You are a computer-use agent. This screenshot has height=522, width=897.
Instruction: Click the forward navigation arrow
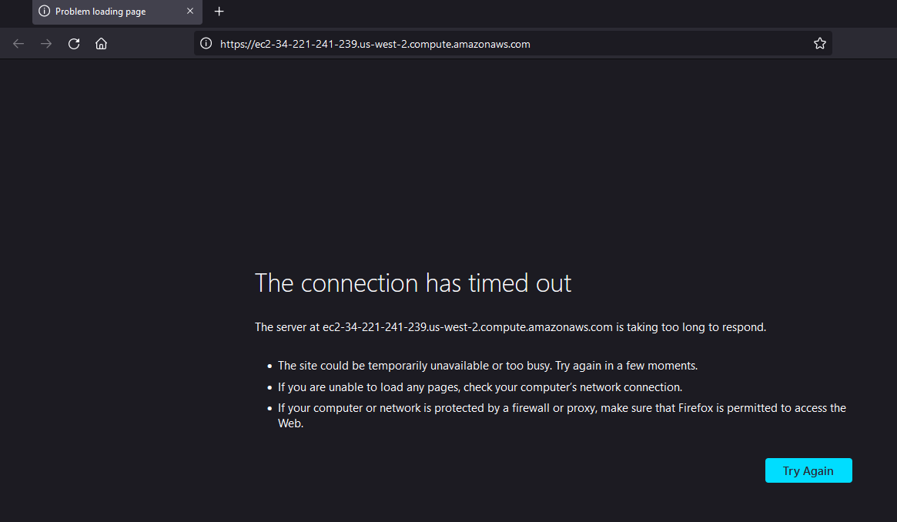(46, 44)
